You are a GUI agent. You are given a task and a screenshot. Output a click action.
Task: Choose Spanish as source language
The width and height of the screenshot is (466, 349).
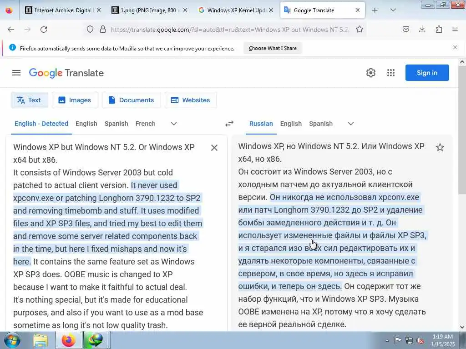coord(116,124)
